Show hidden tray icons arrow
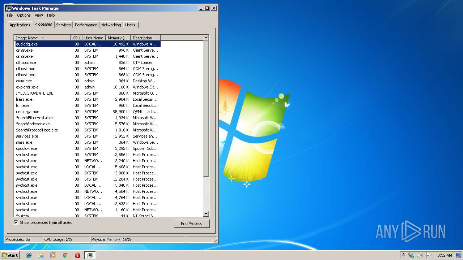Viewport: 463px width, 260px height. point(403,255)
